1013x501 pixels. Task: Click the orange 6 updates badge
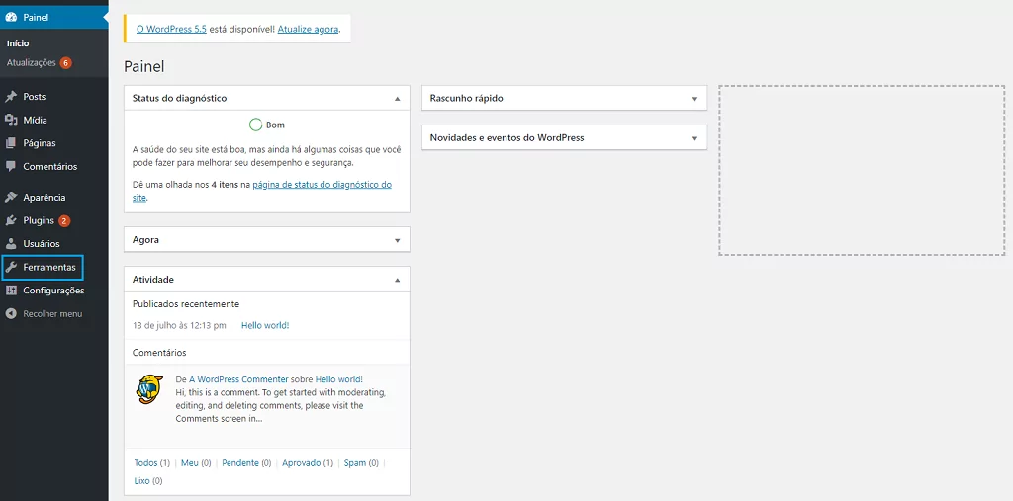pyautogui.click(x=66, y=63)
